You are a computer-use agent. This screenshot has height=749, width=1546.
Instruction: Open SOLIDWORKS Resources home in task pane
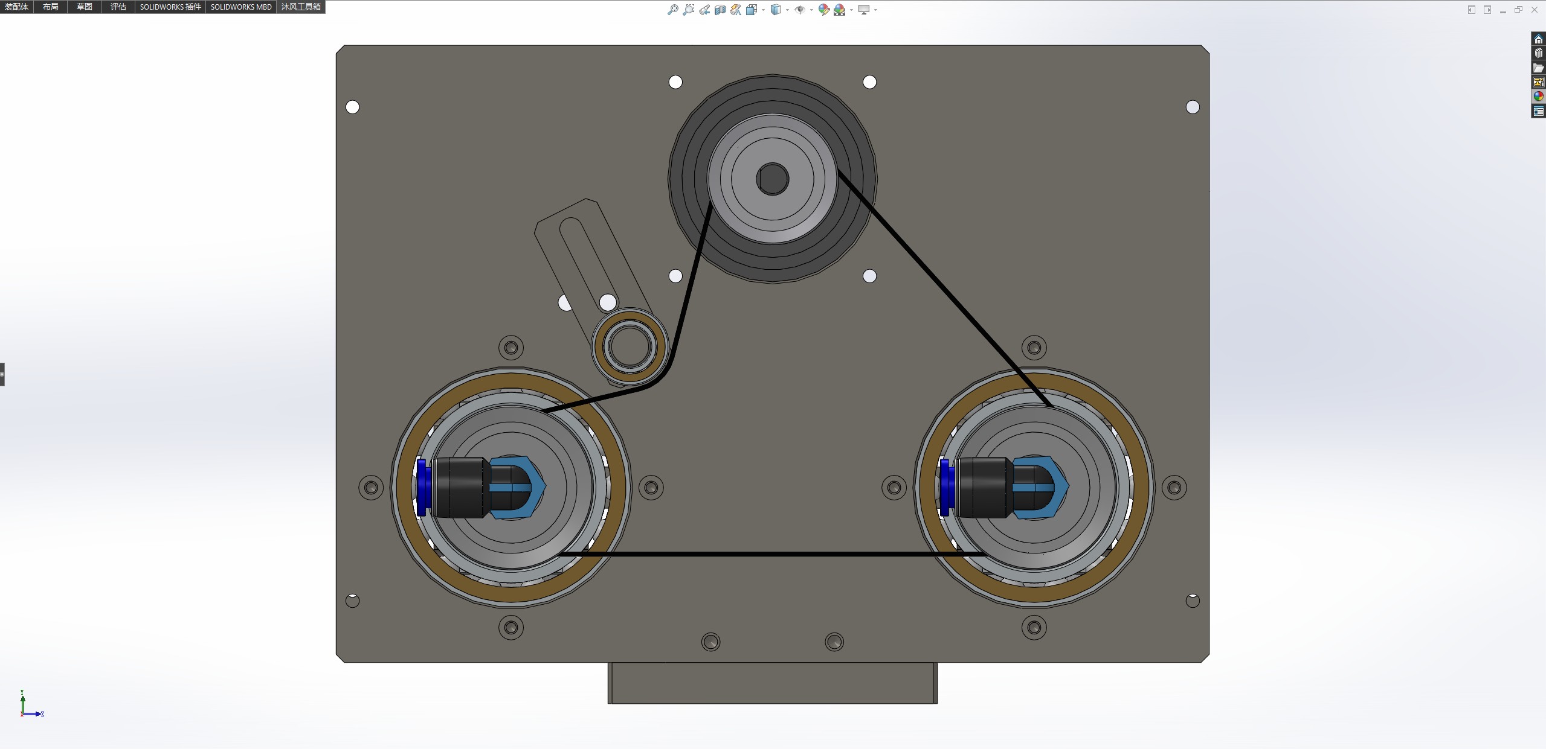(1538, 39)
